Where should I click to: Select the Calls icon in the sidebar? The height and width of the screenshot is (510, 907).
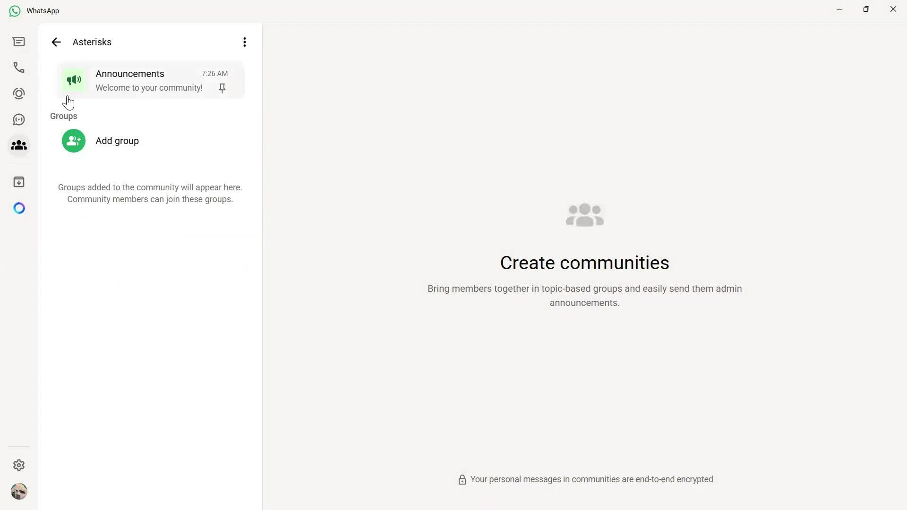tap(18, 67)
